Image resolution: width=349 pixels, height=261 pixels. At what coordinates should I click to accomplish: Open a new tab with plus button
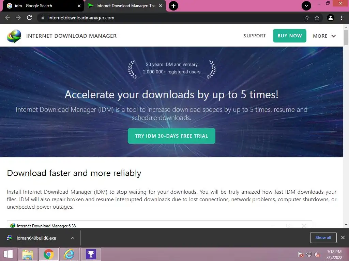coord(173,6)
